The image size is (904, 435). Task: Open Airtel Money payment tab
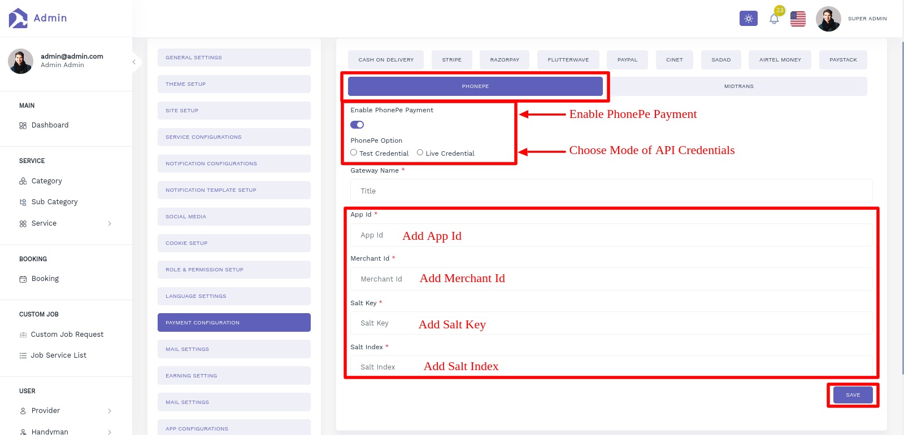tap(780, 60)
